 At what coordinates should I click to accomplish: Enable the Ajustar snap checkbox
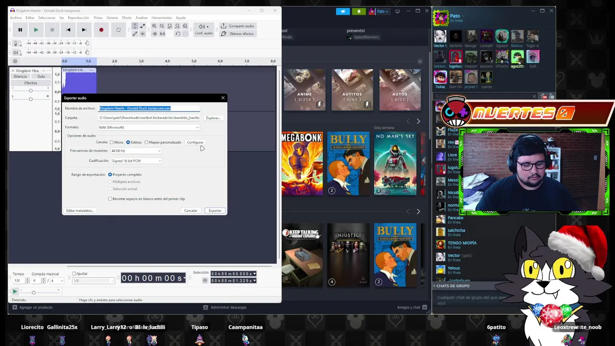pyautogui.click(x=74, y=273)
